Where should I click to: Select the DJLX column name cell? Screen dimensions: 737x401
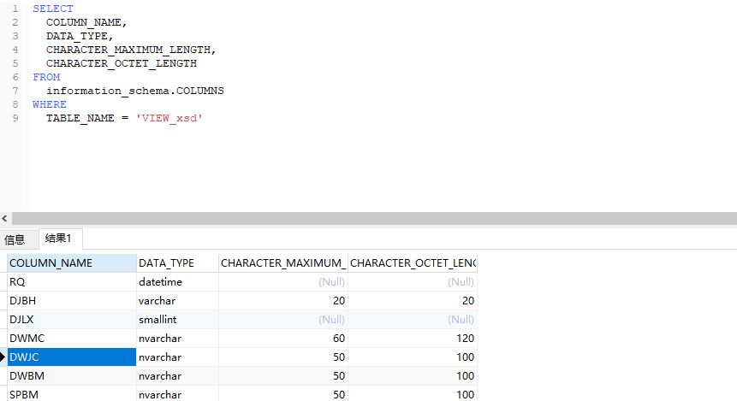click(x=72, y=319)
